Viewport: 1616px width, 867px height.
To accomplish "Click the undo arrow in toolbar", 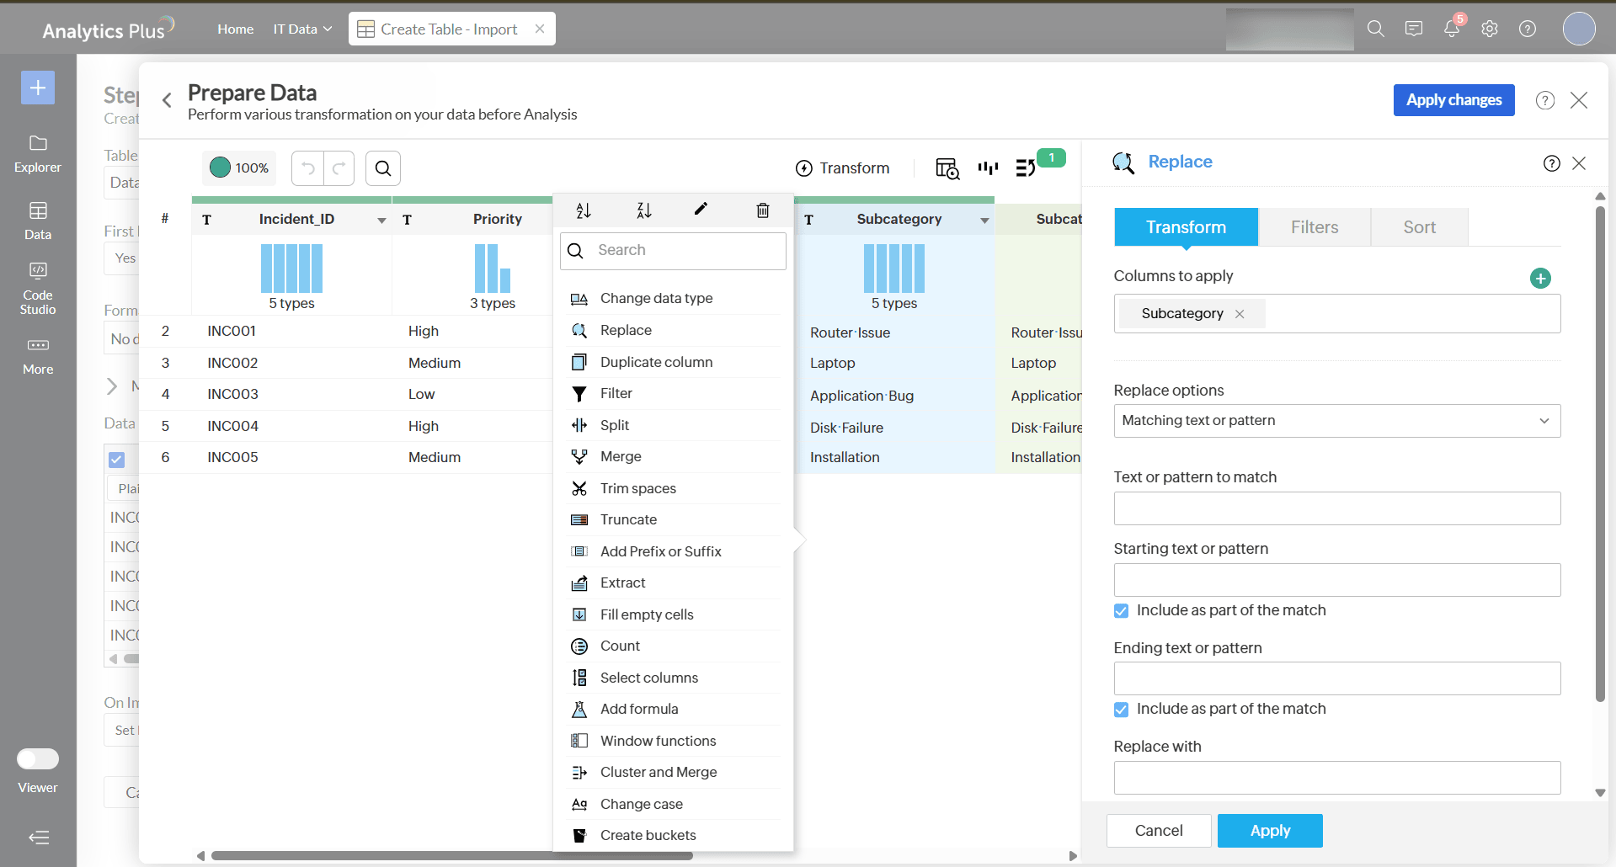I will (307, 168).
